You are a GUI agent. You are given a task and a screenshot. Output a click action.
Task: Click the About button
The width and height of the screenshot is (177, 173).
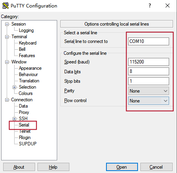click(19, 167)
